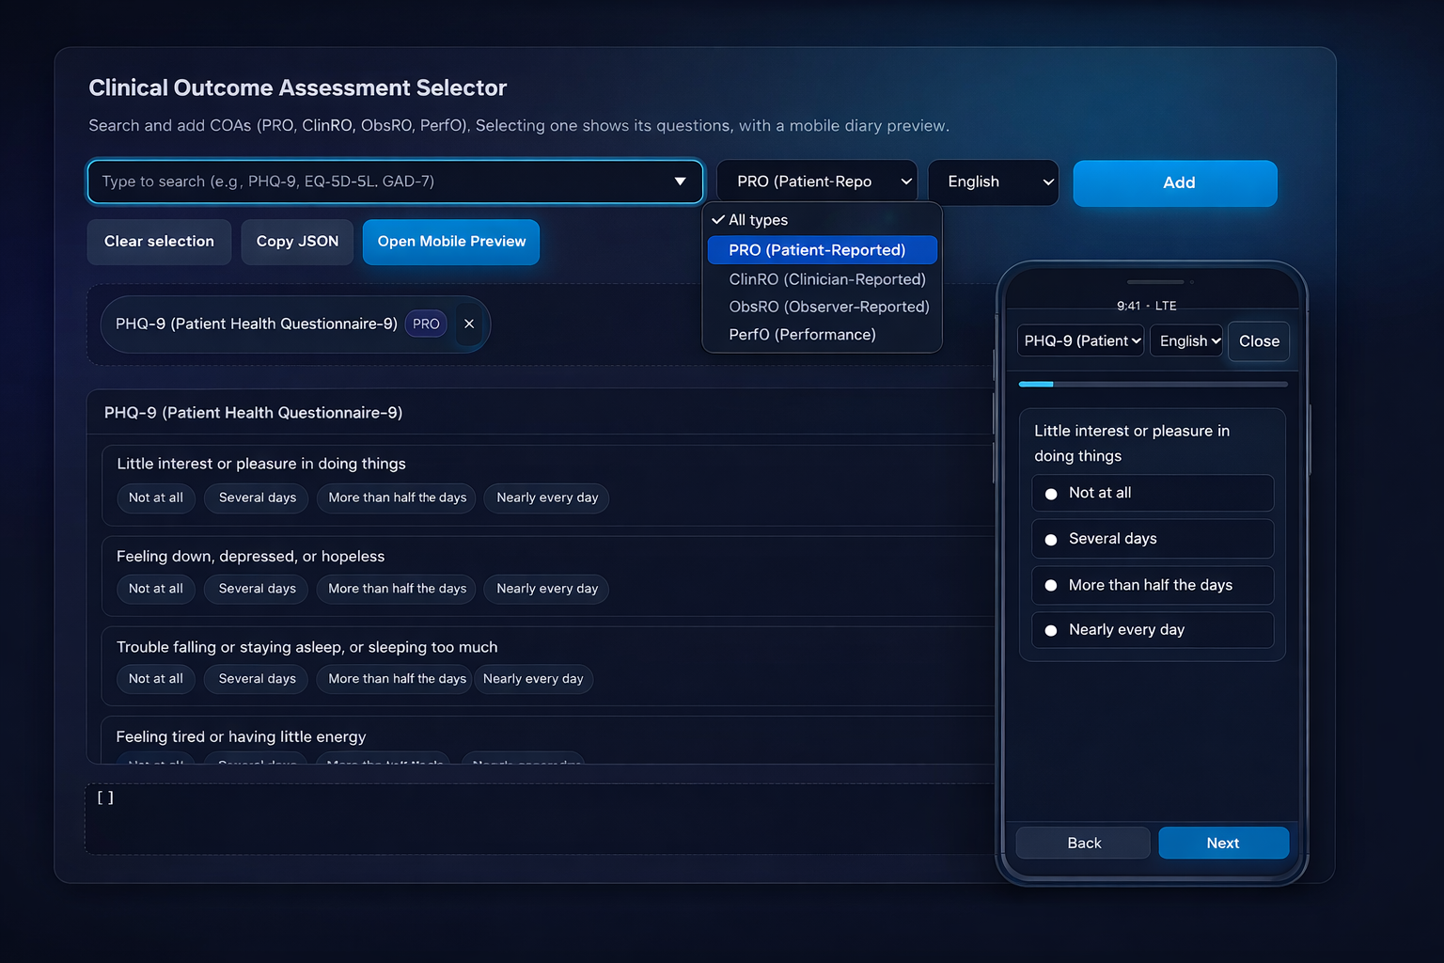Click the search input field
The width and height of the screenshot is (1444, 963).
point(376,181)
